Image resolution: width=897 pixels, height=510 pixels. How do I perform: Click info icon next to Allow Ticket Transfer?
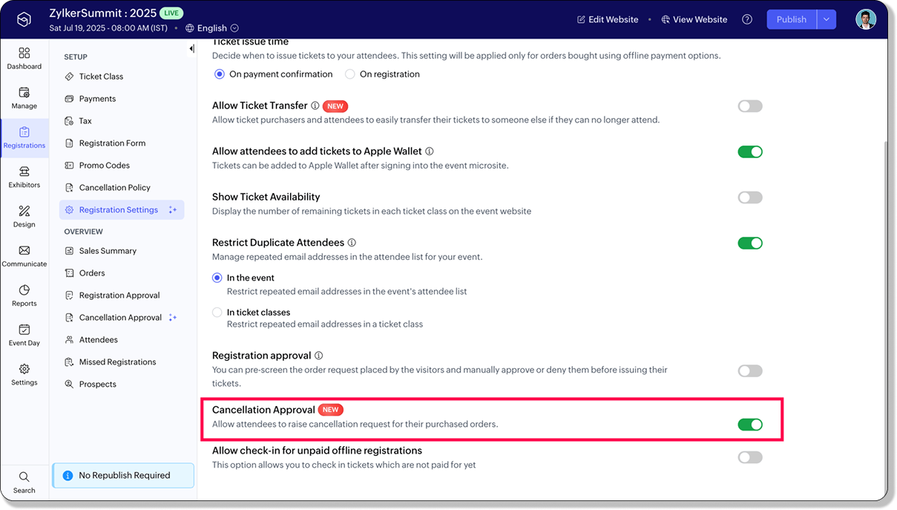point(315,106)
